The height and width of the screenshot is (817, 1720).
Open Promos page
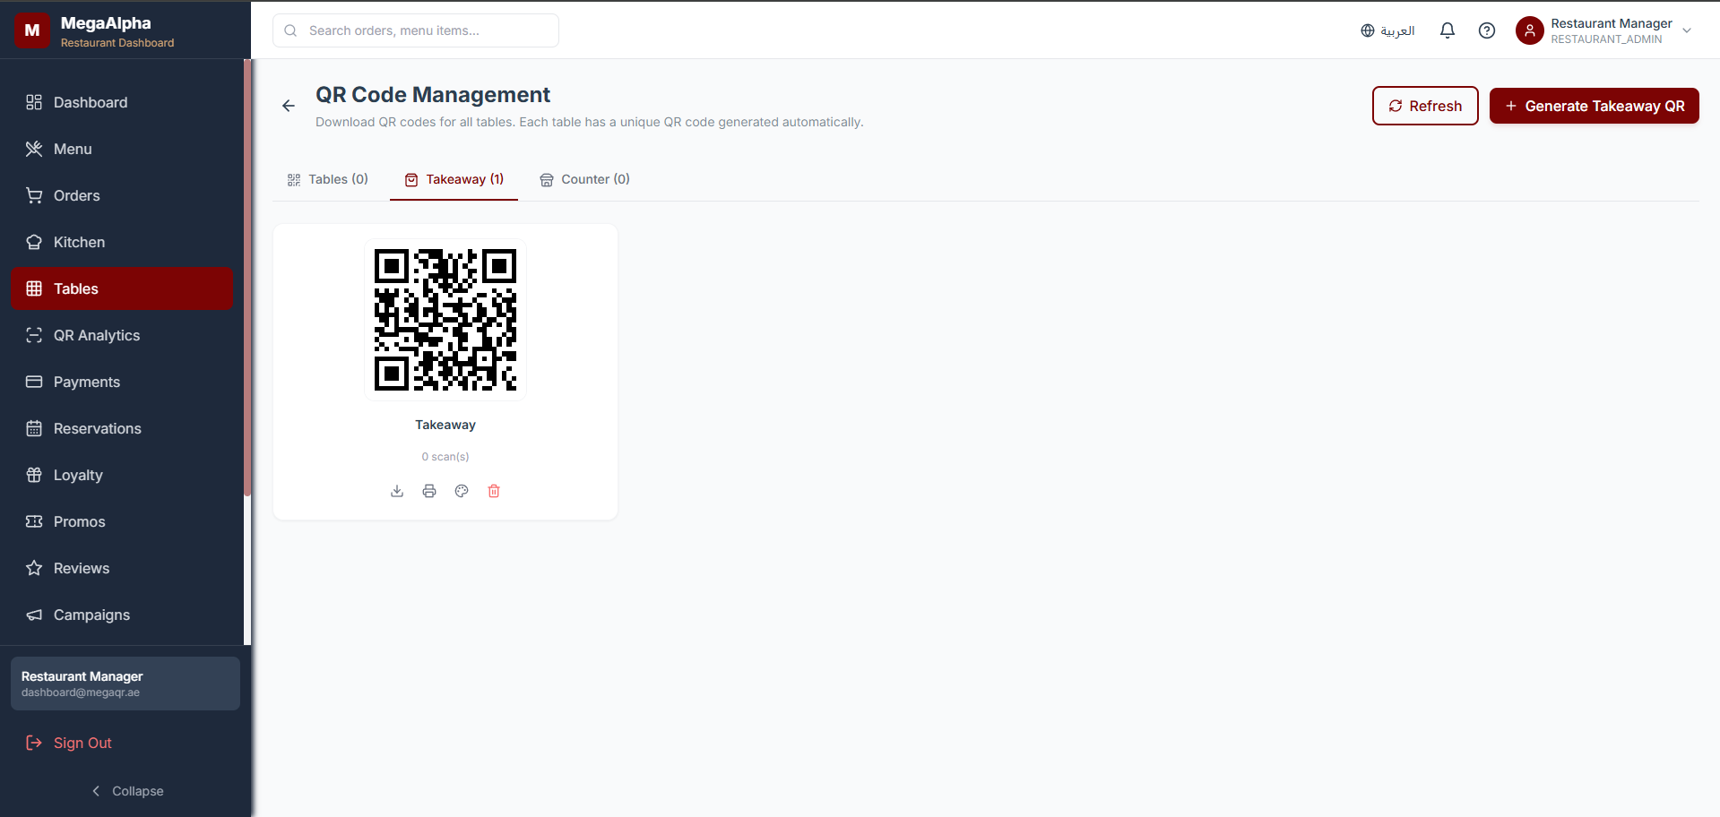click(122, 521)
